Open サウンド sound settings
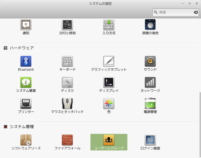 click(150, 64)
